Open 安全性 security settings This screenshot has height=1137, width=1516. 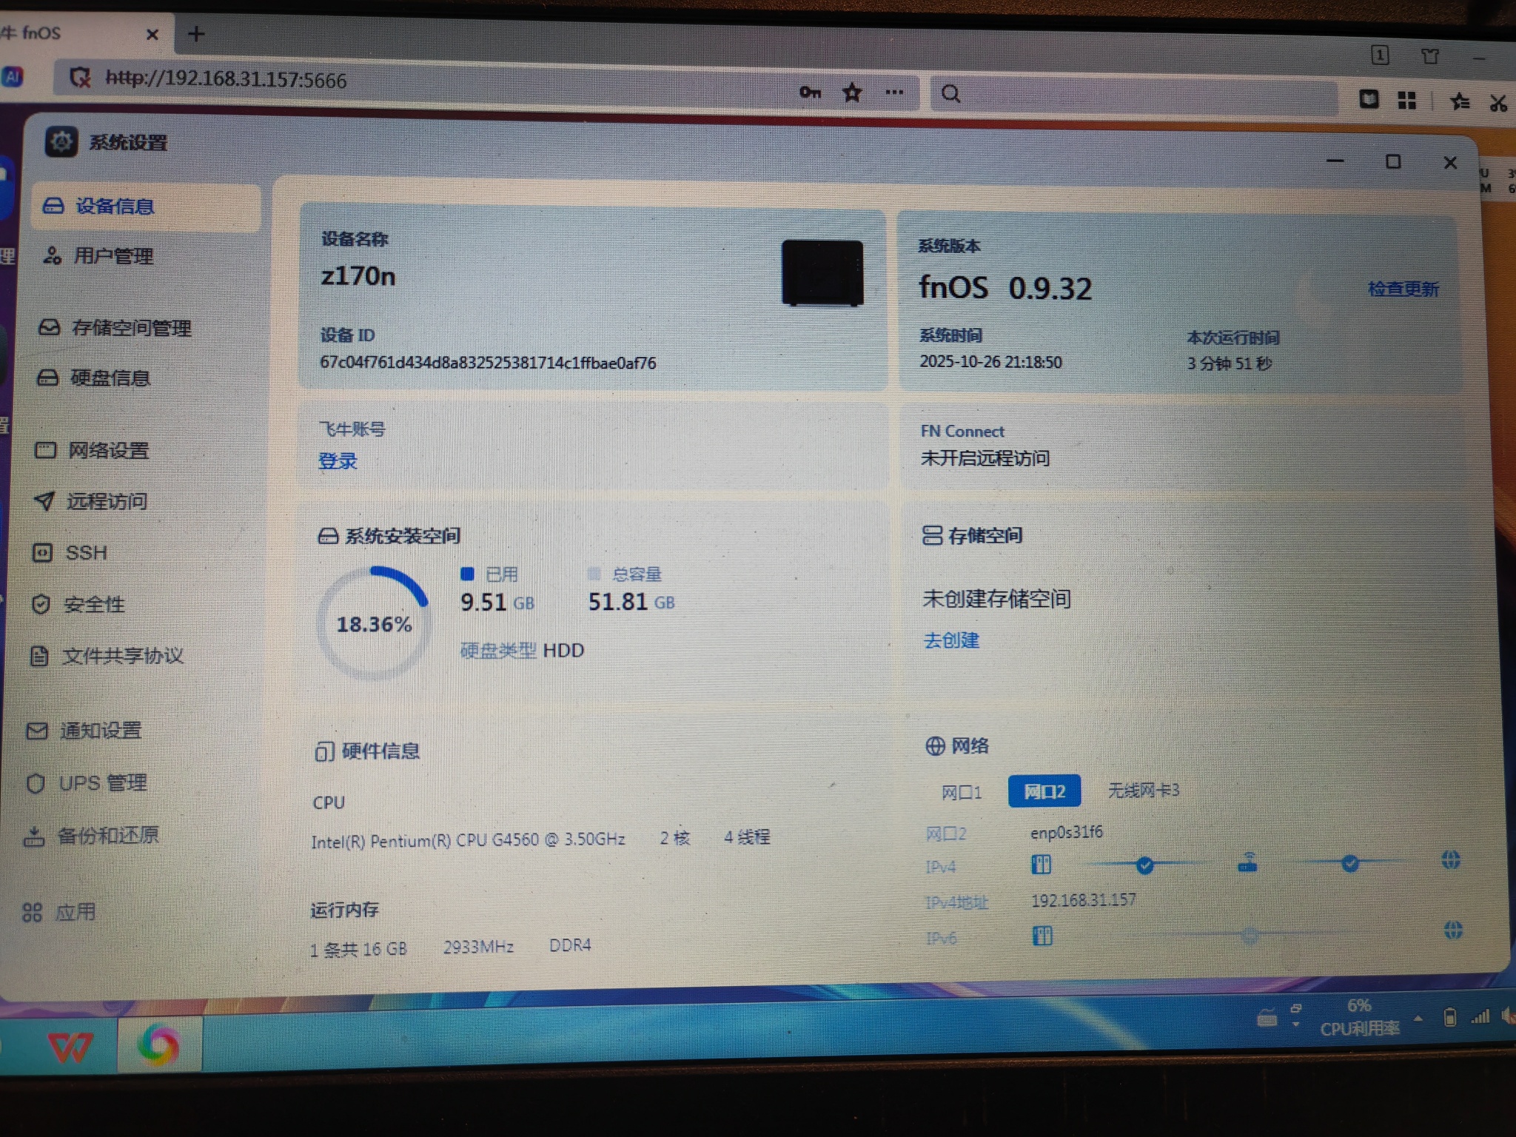pos(93,604)
